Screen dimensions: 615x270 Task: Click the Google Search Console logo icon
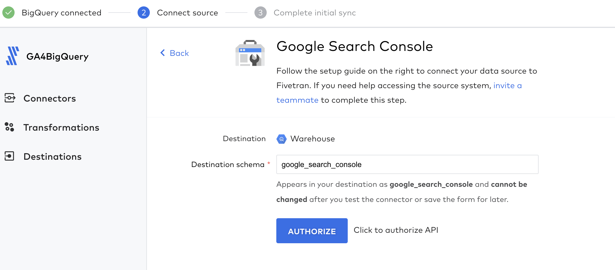pos(250,53)
